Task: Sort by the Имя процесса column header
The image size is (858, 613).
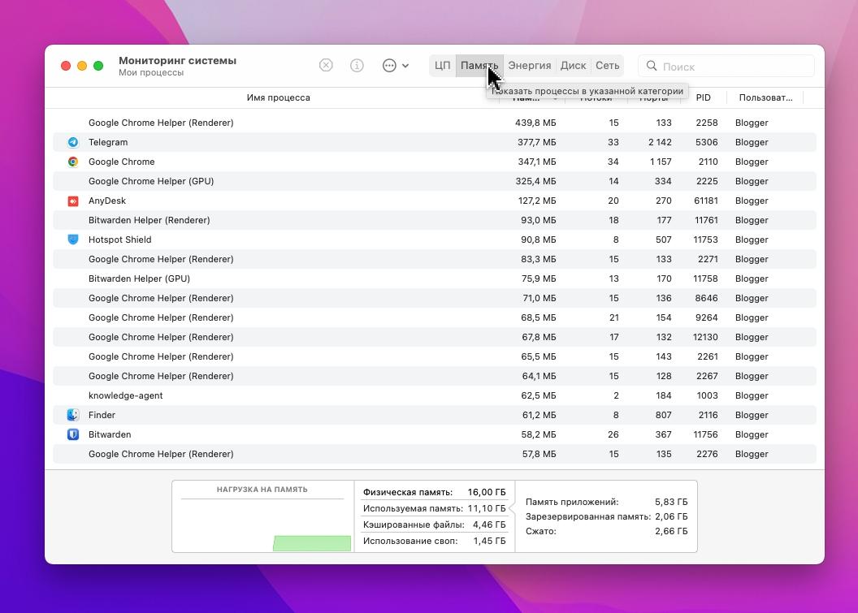Action: click(278, 98)
